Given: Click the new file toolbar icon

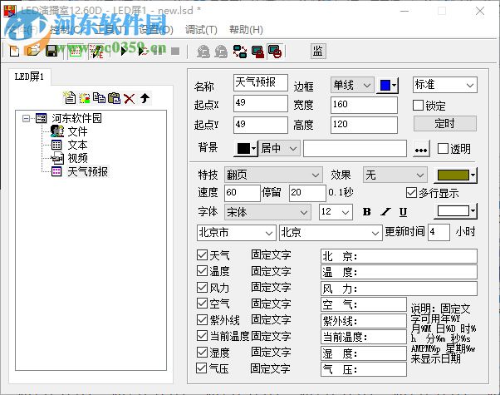Looking at the screenshot, I should point(14,52).
